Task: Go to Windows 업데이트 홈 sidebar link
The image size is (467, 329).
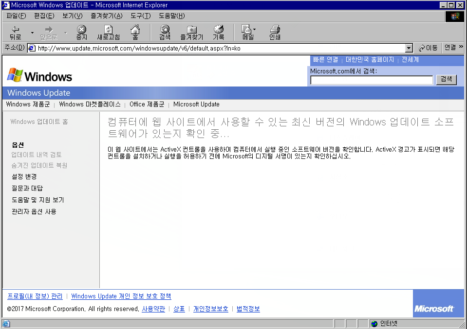Action: pyautogui.click(x=39, y=121)
